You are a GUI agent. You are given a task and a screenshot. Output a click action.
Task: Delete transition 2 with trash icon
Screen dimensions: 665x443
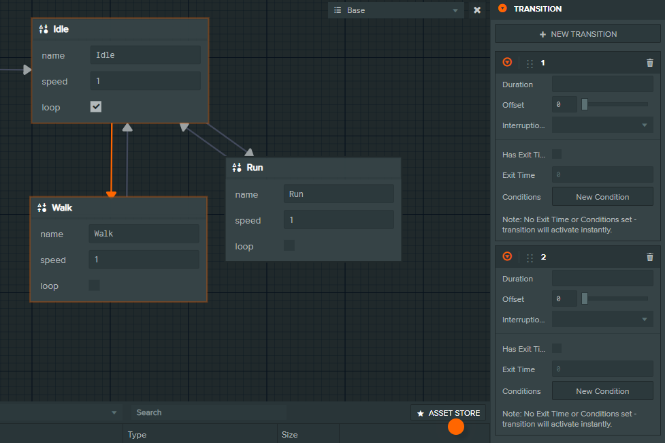pos(649,257)
